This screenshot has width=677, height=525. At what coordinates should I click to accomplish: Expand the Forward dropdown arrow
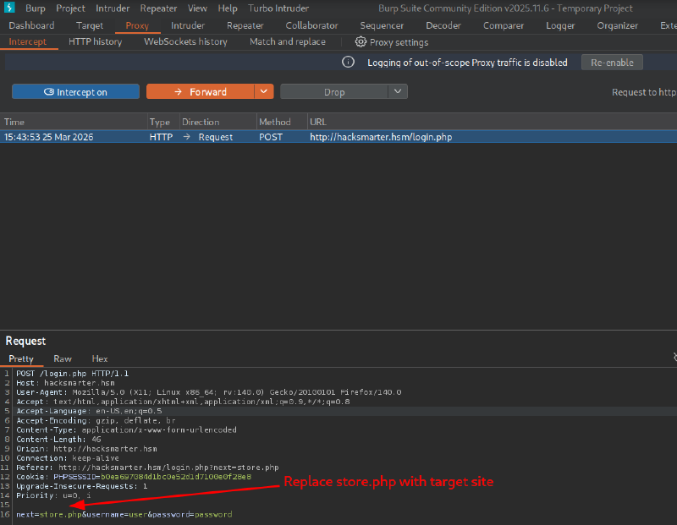pos(264,92)
